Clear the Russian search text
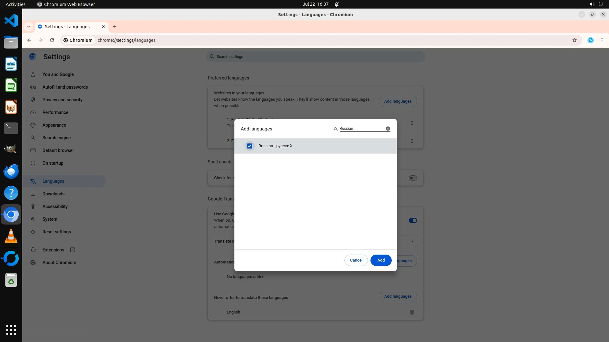The height and width of the screenshot is (342, 609). click(x=388, y=129)
